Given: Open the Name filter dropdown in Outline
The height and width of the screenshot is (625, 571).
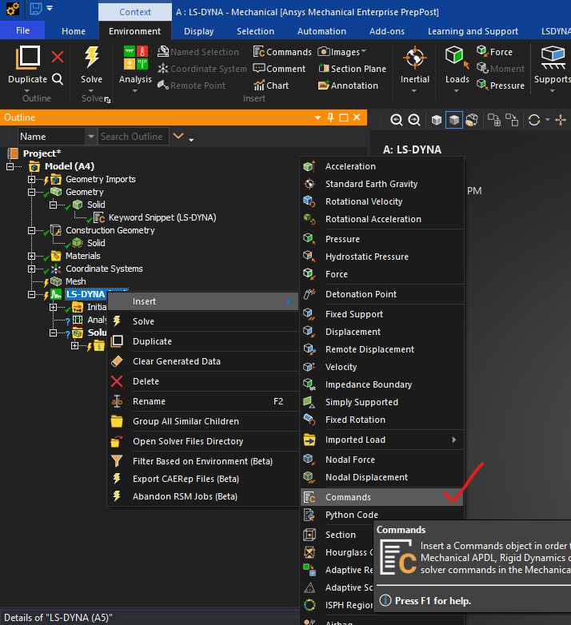Looking at the screenshot, I should tap(91, 137).
